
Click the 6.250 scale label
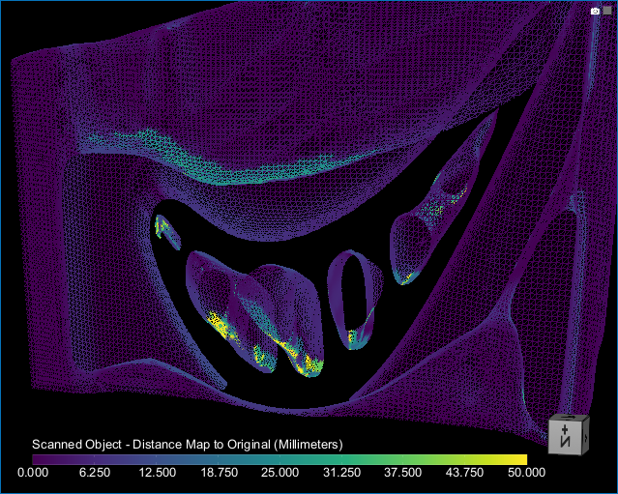tap(95, 473)
